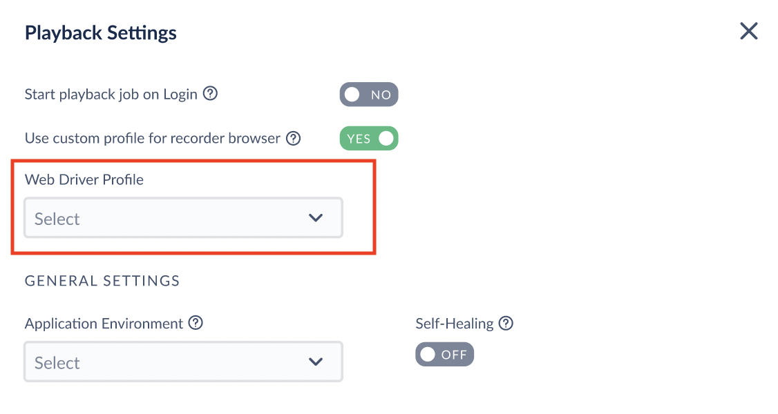Image resolution: width=778 pixels, height=414 pixels.
Task: Close the Playback Settings dialog
Action: click(749, 30)
